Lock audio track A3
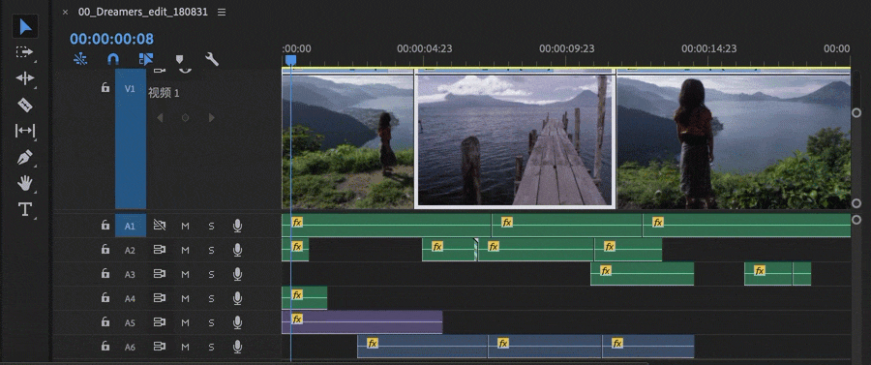This screenshot has width=871, height=365. (x=105, y=273)
